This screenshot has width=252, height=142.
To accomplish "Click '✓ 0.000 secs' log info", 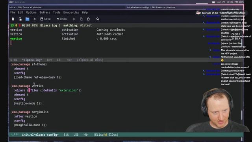I will [107, 39].
